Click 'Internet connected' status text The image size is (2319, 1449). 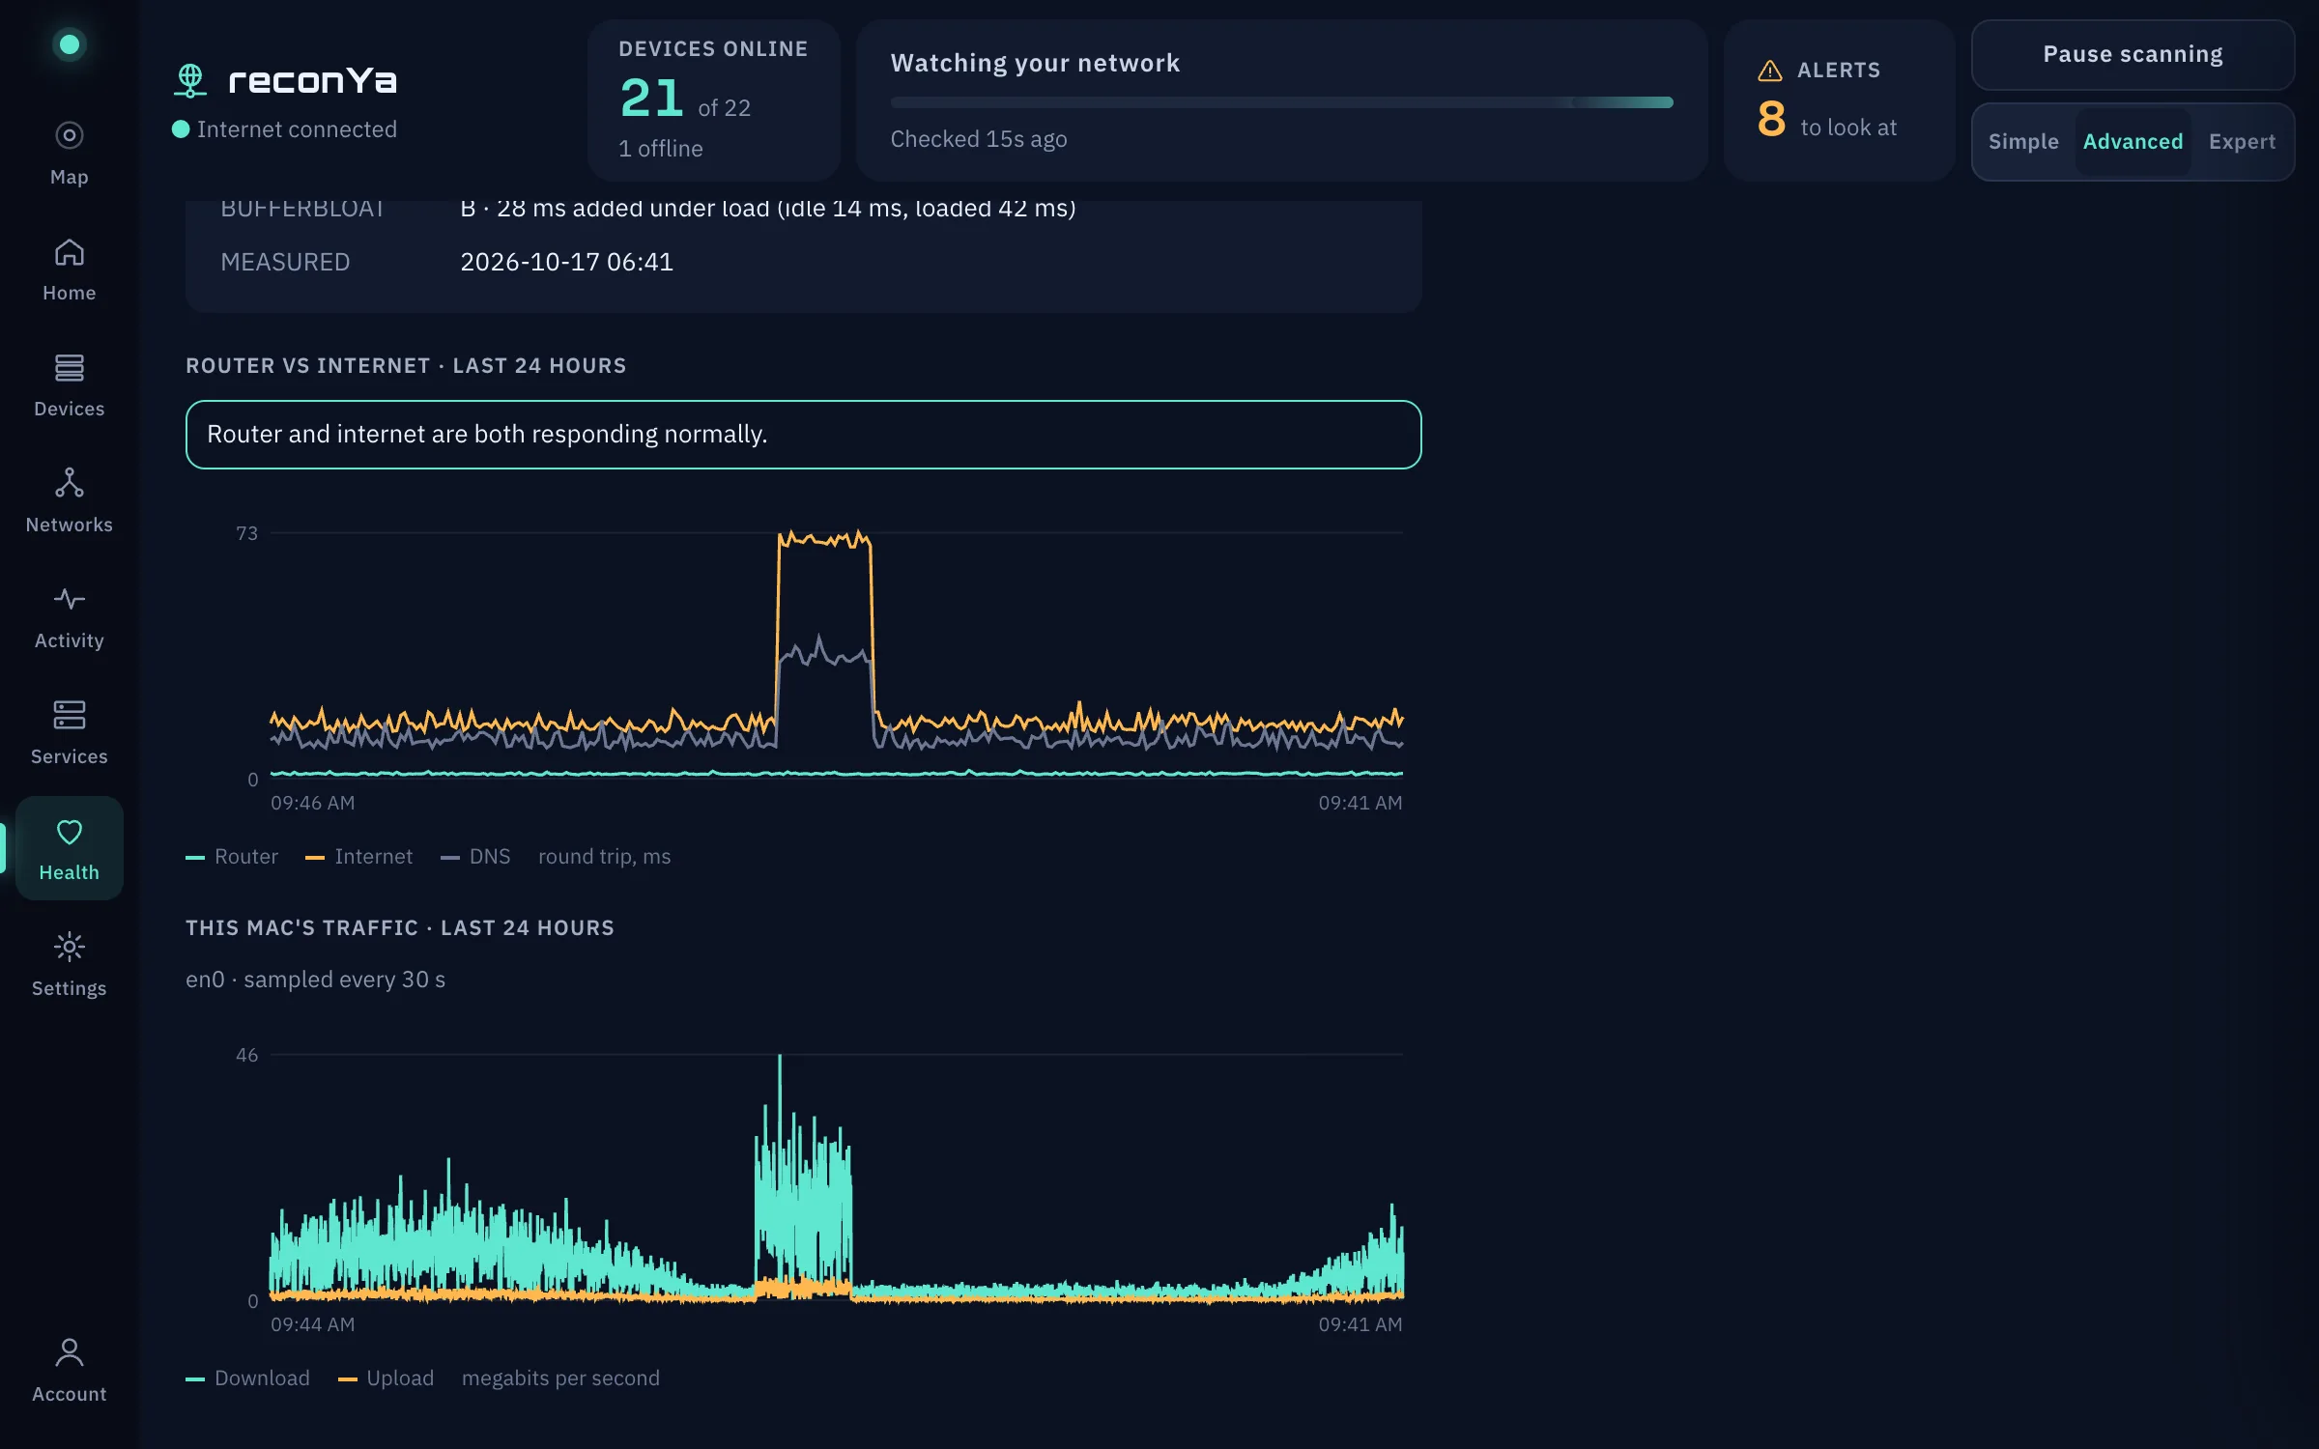coord(297,129)
